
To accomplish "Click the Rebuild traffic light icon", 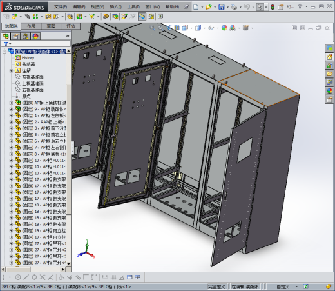I will 273,6.
